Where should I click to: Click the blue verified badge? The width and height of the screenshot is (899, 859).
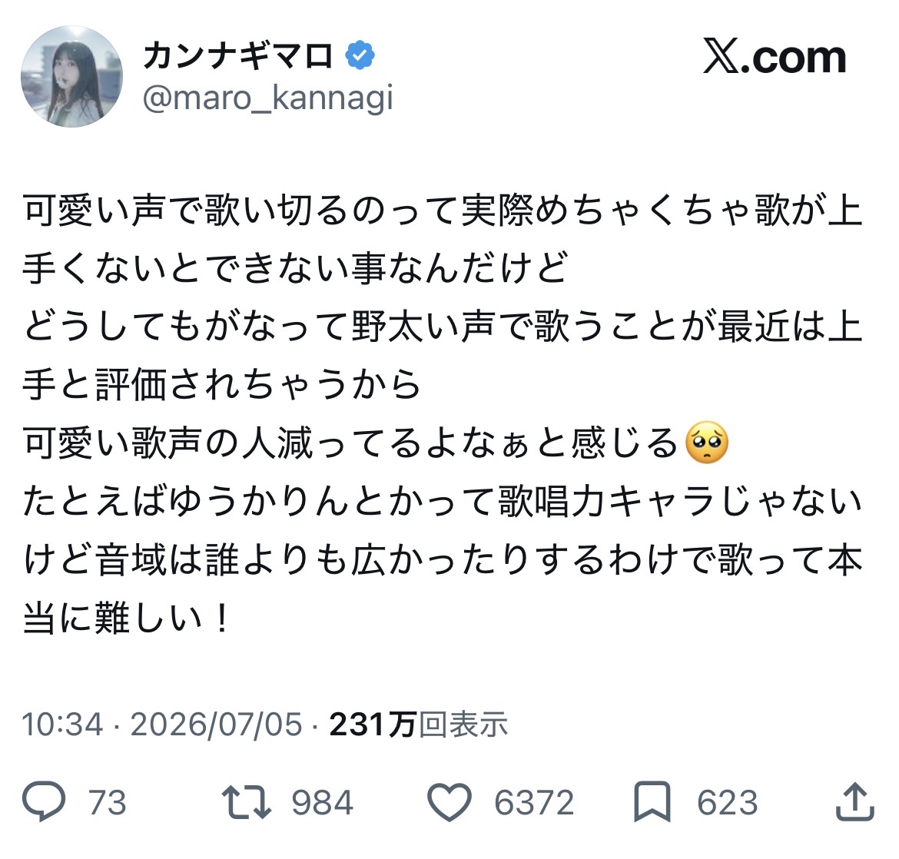(x=360, y=55)
